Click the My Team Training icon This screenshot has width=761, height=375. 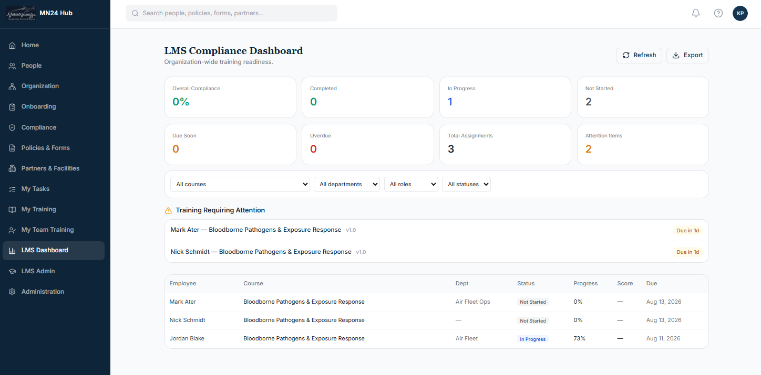(x=12, y=230)
